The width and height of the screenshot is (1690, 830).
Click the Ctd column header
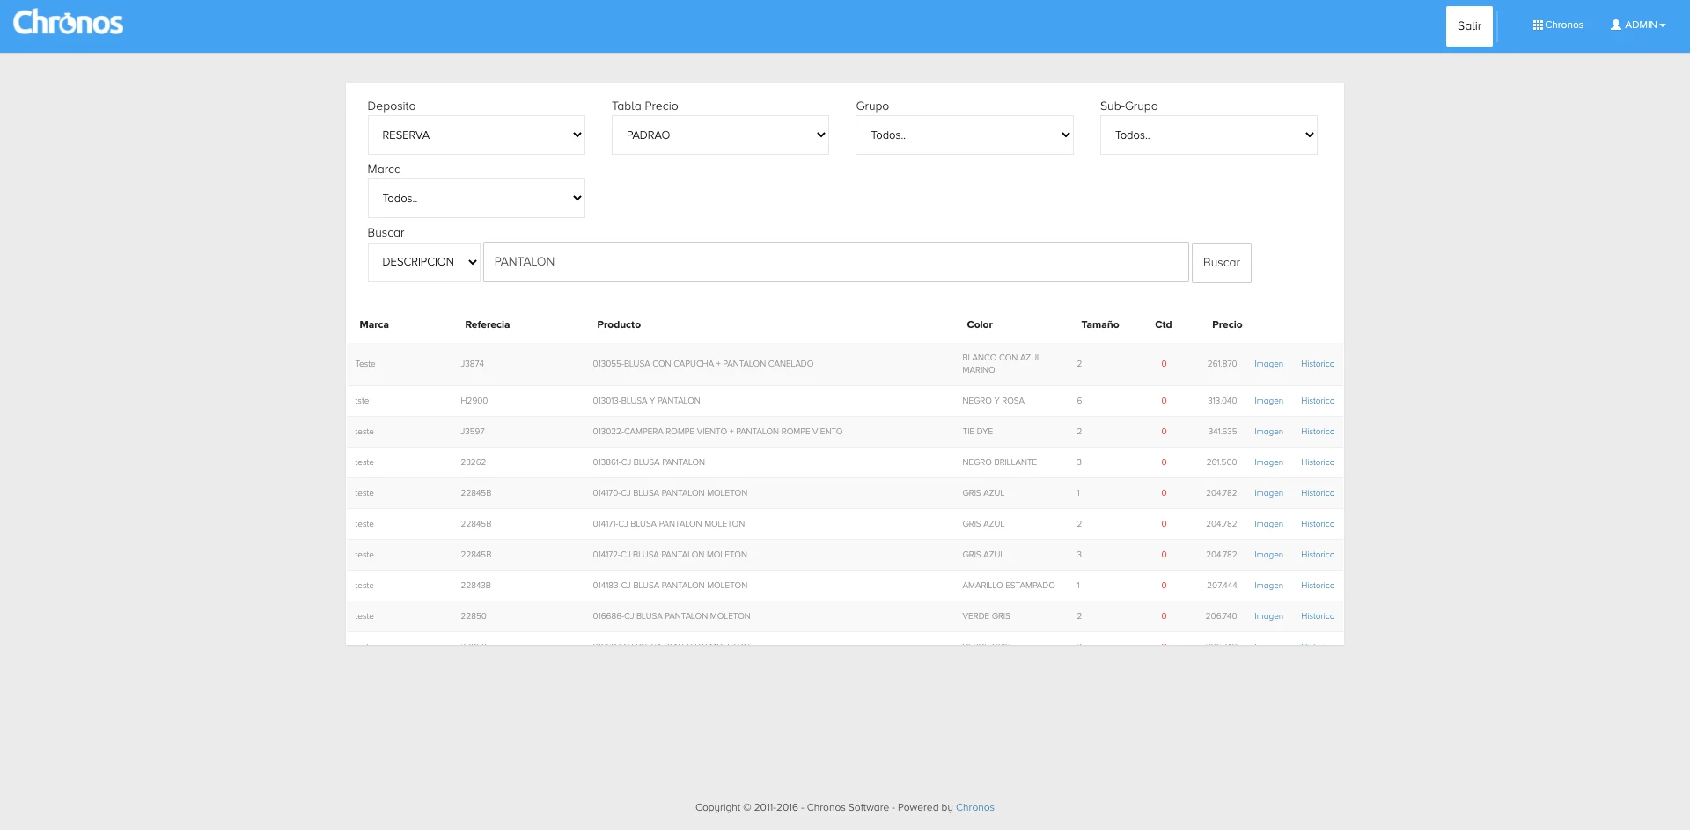[x=1164, y=324]
